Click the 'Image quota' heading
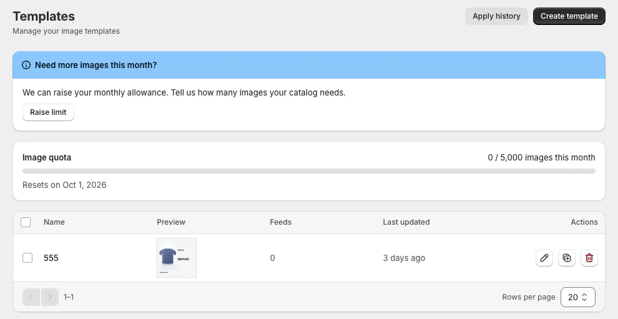618x319 pixels. [47, 157]
